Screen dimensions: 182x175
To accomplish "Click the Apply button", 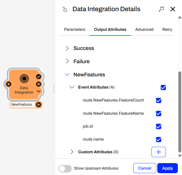I will 167,168.
